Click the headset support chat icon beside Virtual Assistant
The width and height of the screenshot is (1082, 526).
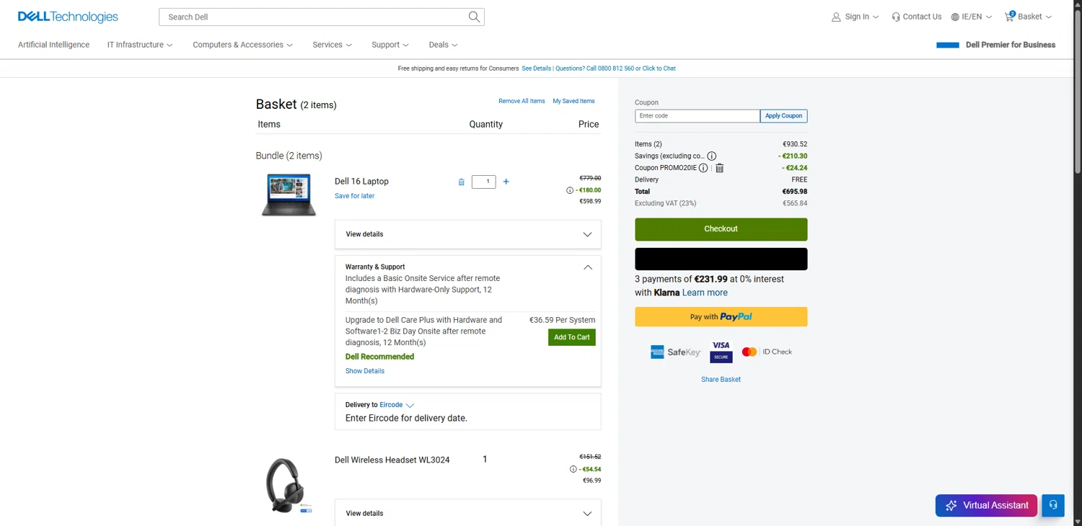(x=1053, y=505)
